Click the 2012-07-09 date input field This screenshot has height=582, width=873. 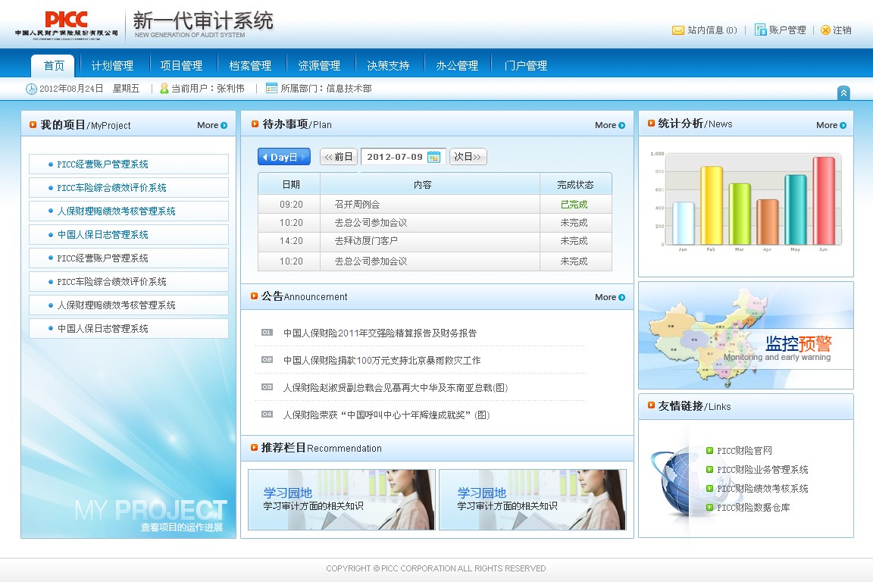tap(404, 157)
